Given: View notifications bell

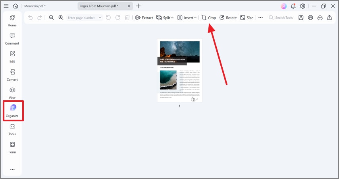Looking at the screenshot, I should click(x=293, y=6).
